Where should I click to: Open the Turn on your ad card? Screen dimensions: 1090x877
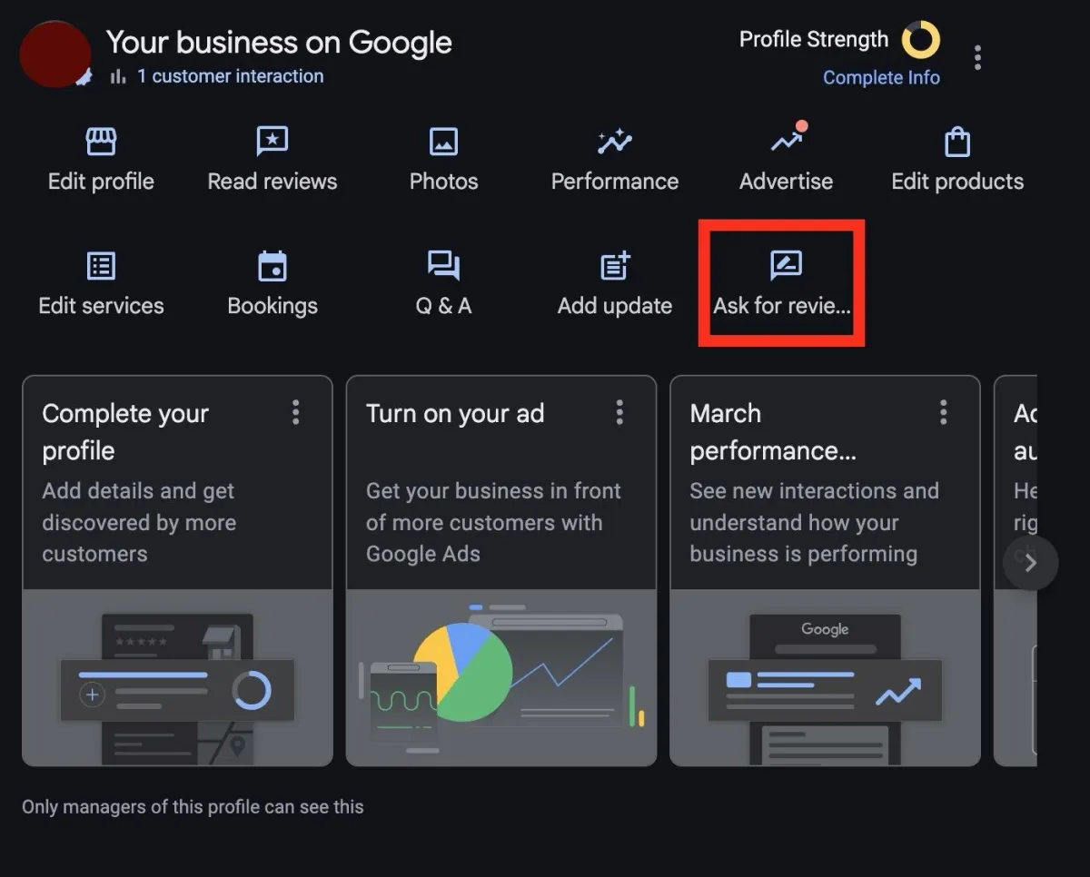501,571
